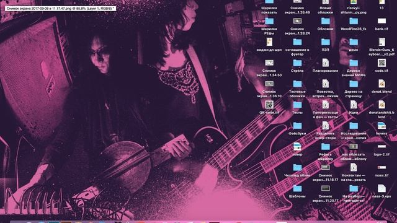Open the Обложки folder
This screenshot has height=223, width=397.
(x=325, y=21)
